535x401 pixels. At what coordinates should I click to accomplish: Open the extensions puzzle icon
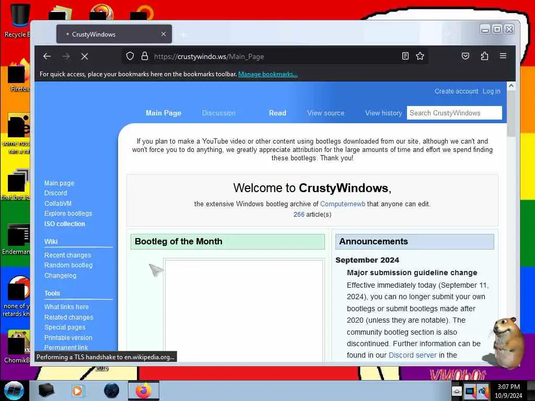484,56
